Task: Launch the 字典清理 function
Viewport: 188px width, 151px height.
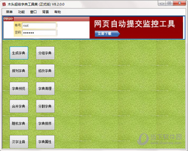Action: coord(45,89)
